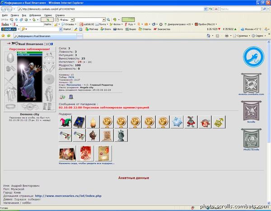Click the snowflake gift icon
271x211 pixels.
click(x=177, y=122)
